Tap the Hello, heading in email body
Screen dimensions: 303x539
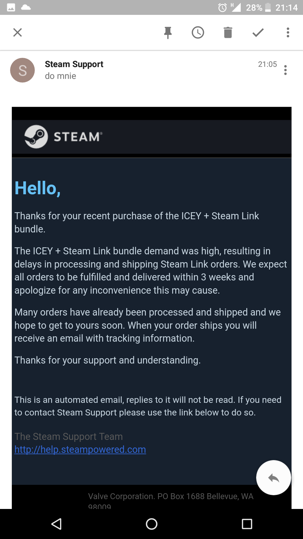coord(38,188)
